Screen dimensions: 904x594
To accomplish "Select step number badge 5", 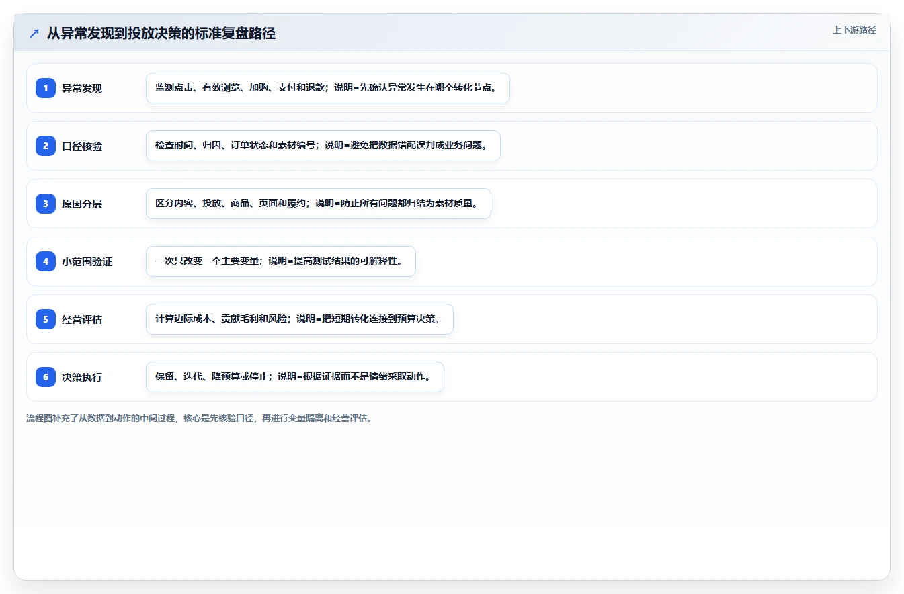I will tap(46, 319).
